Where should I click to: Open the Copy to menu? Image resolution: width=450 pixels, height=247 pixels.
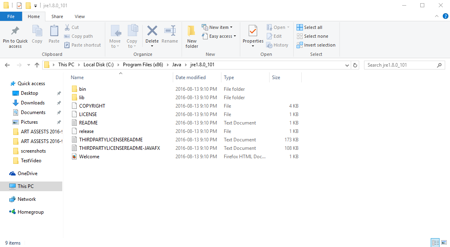132,37
